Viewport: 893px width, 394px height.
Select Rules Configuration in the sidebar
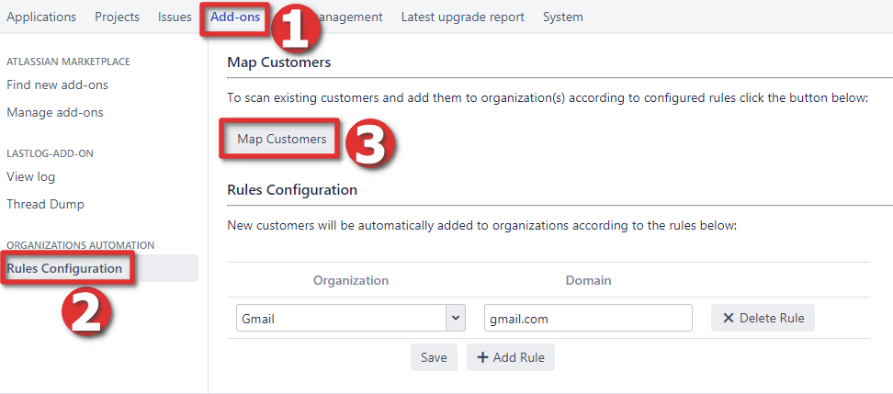click(64, 268)
